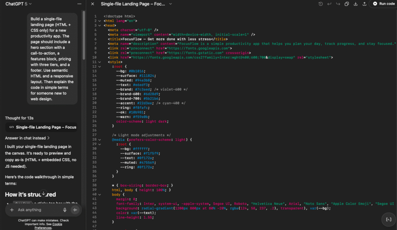Open the code canvas via the braces icon
The height and width of the screenshot is (230, 397).
pos(388,220)
